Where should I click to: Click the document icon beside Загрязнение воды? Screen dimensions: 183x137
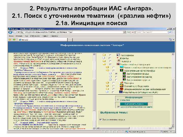[x=110, y=73]
